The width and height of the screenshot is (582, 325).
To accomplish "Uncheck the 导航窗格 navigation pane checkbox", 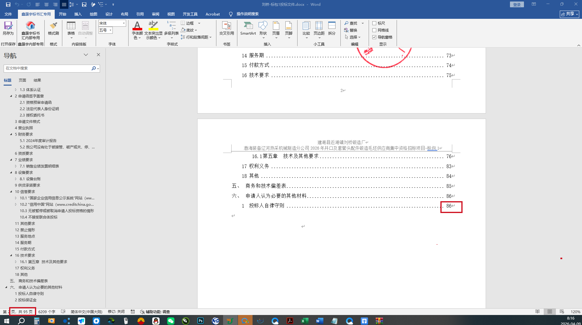I will tap(374, 37).
